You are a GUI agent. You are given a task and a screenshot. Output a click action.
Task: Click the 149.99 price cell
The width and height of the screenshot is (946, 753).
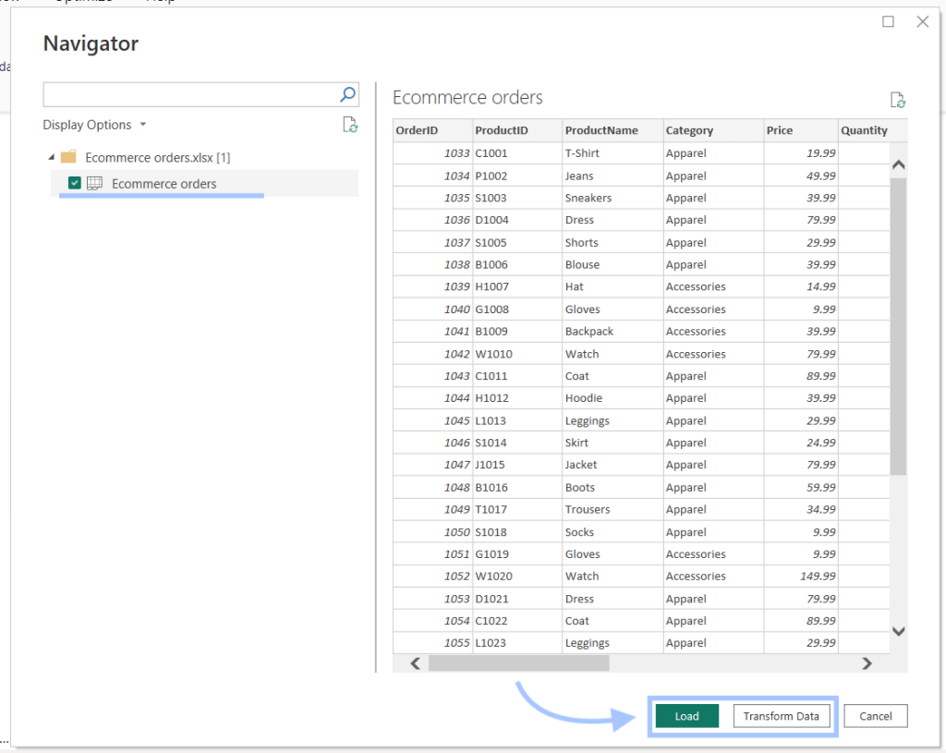[801, 577]
